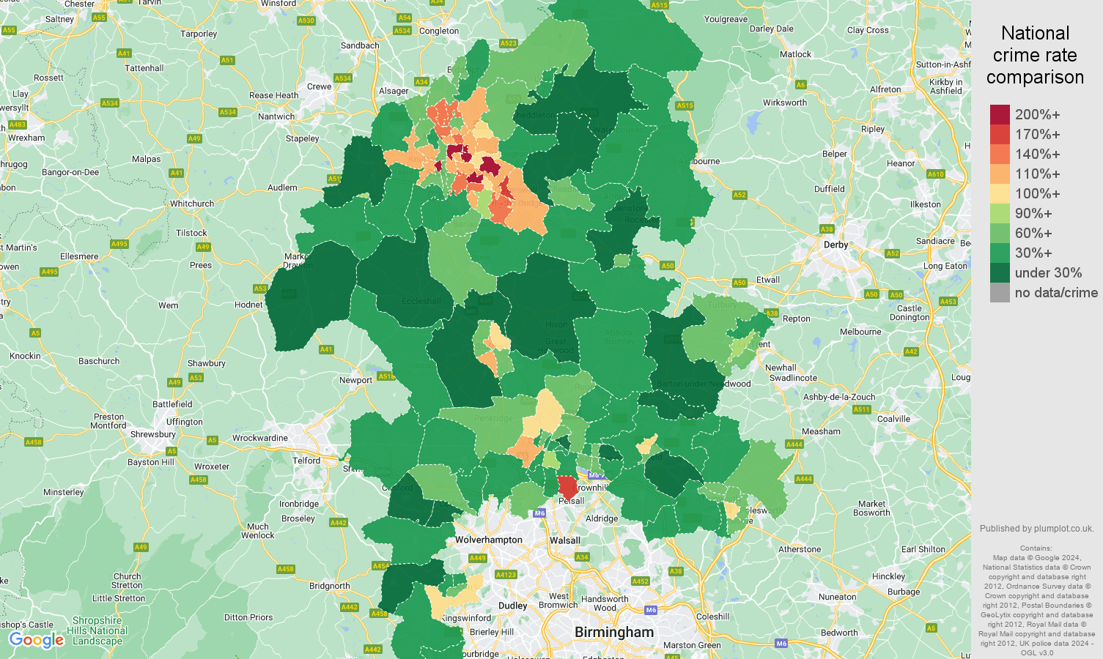Click the Shropshire Hills National Landscape label

tap(97, 630)
